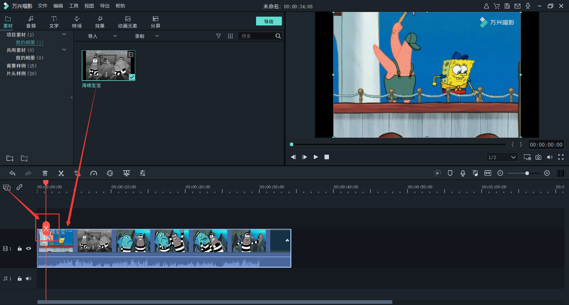Toggle video track 1 visibility eye
The height and width of the screenshot is (305, 569).
(x=28, y=248)
